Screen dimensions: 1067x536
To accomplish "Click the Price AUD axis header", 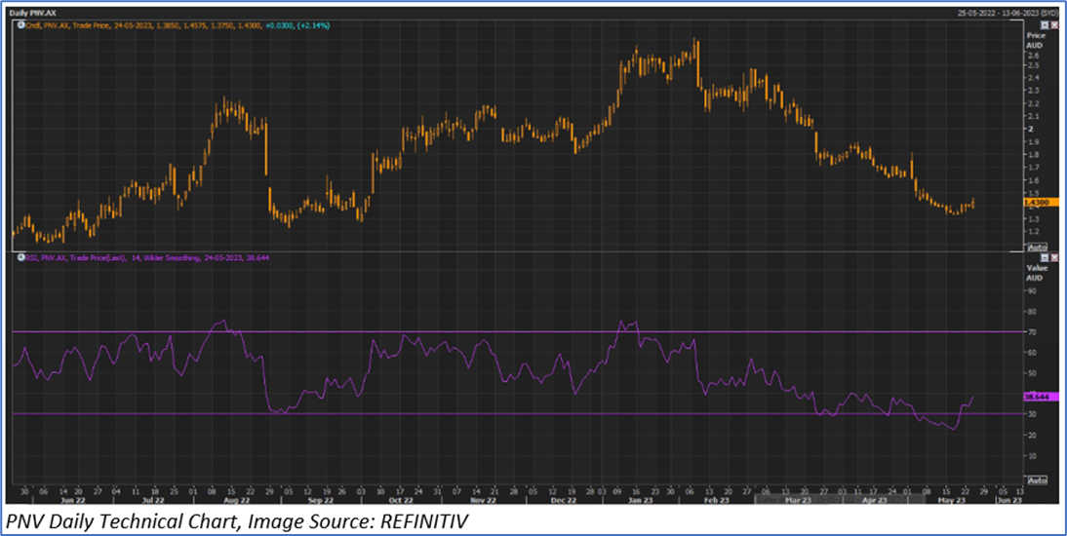I will click(1034, 39).
